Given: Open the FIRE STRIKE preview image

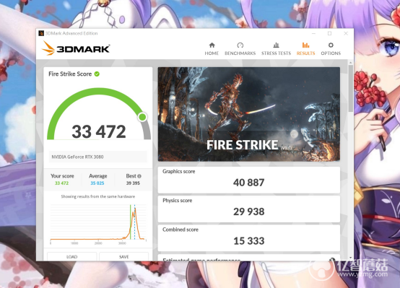Looking at the screenshot, I should pos(249,114).
